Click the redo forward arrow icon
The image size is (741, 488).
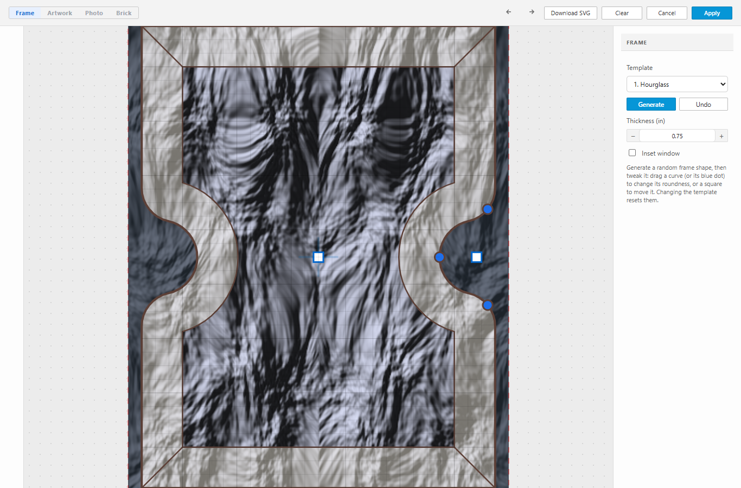(x=532, y=12)
